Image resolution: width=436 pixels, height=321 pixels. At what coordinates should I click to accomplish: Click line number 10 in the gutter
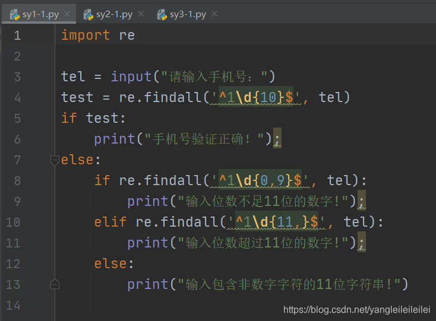point(13,223)
